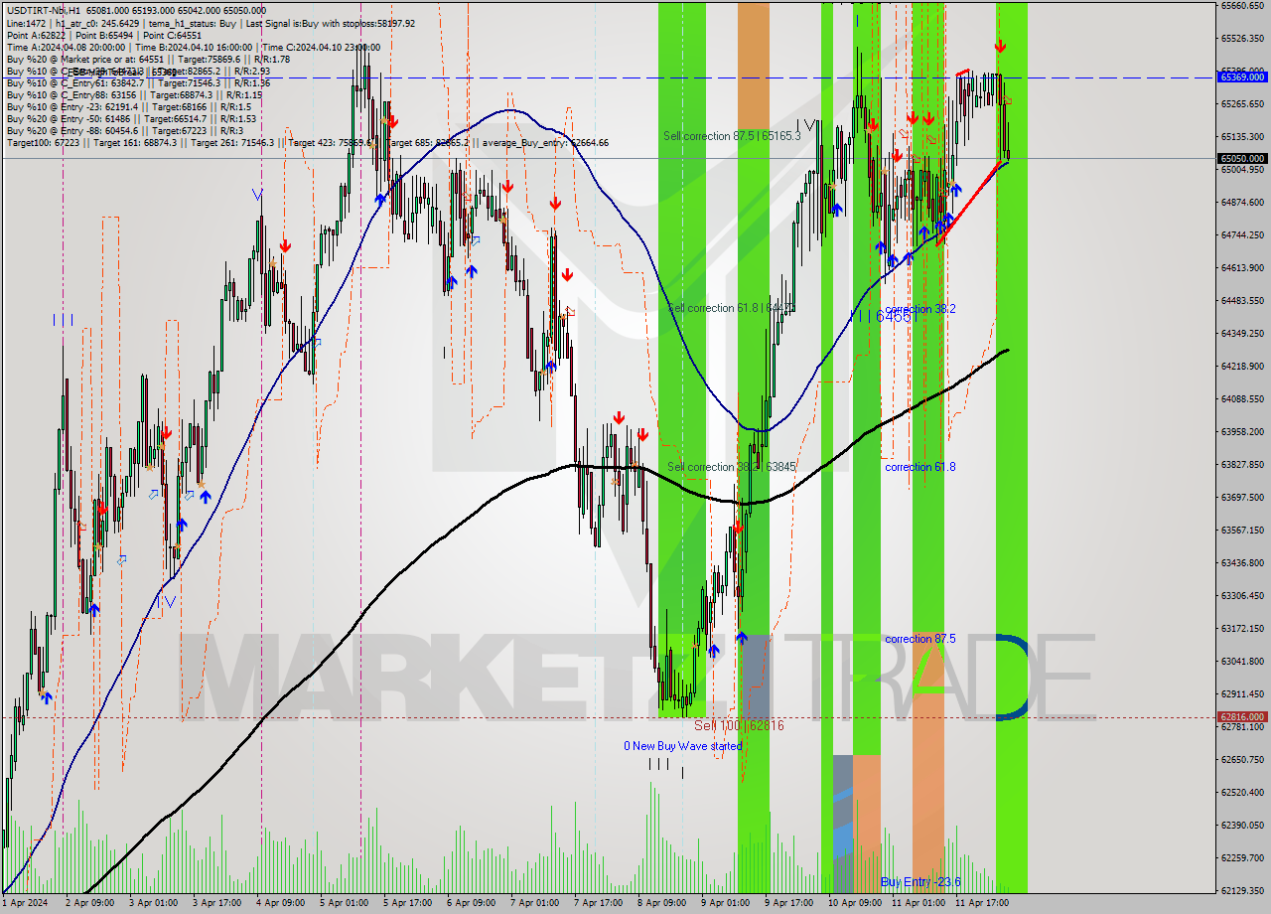Click the '1 Apr 2024' time axis label
Image resolution: width=1271 pixels, height=914 pixels.
point(25,903)
